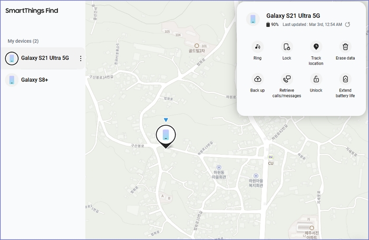Click the blue direction arrow above pin
The image size is (369, 240).
click(x=166, y=120)
